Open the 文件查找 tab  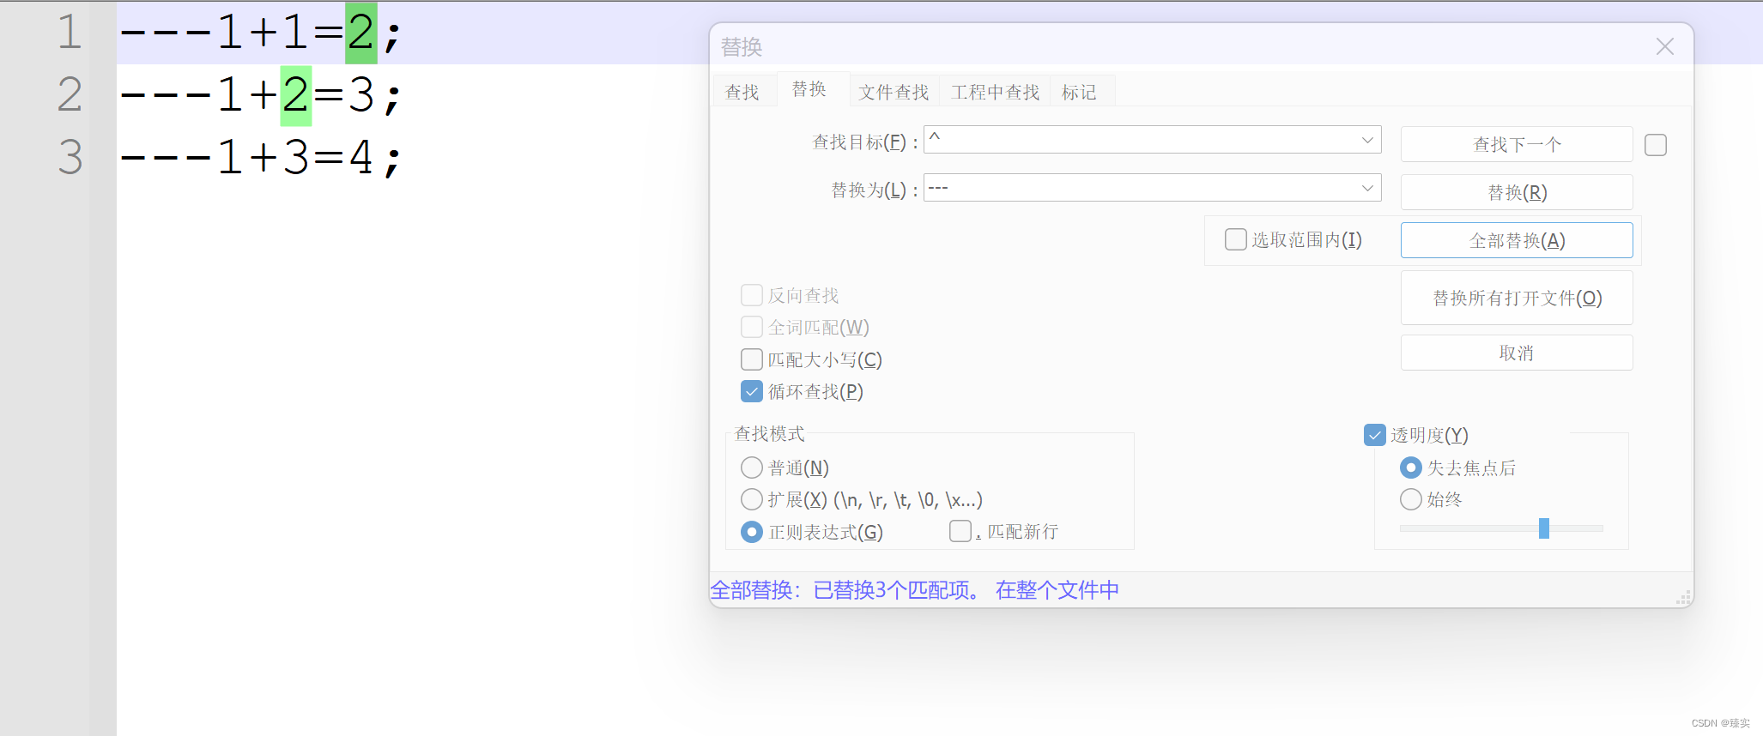coord(894,92)
